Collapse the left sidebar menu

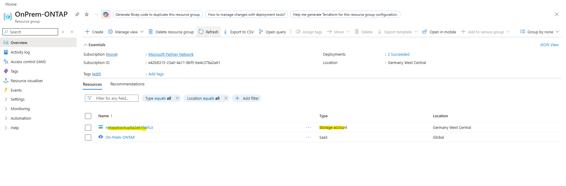tap(72, 32)
